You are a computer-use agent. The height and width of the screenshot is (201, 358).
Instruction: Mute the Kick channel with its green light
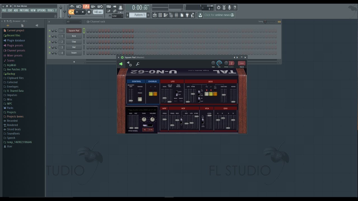point(50,36)
